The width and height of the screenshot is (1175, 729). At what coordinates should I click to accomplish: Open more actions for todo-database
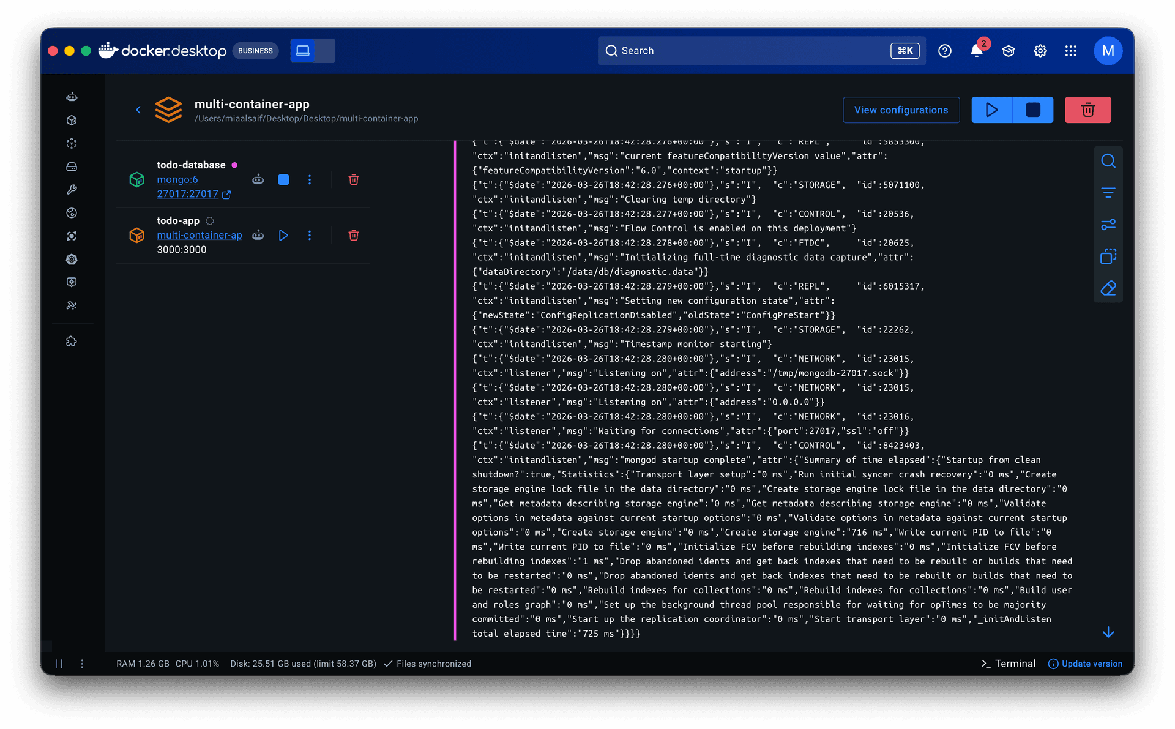(310, 179)
